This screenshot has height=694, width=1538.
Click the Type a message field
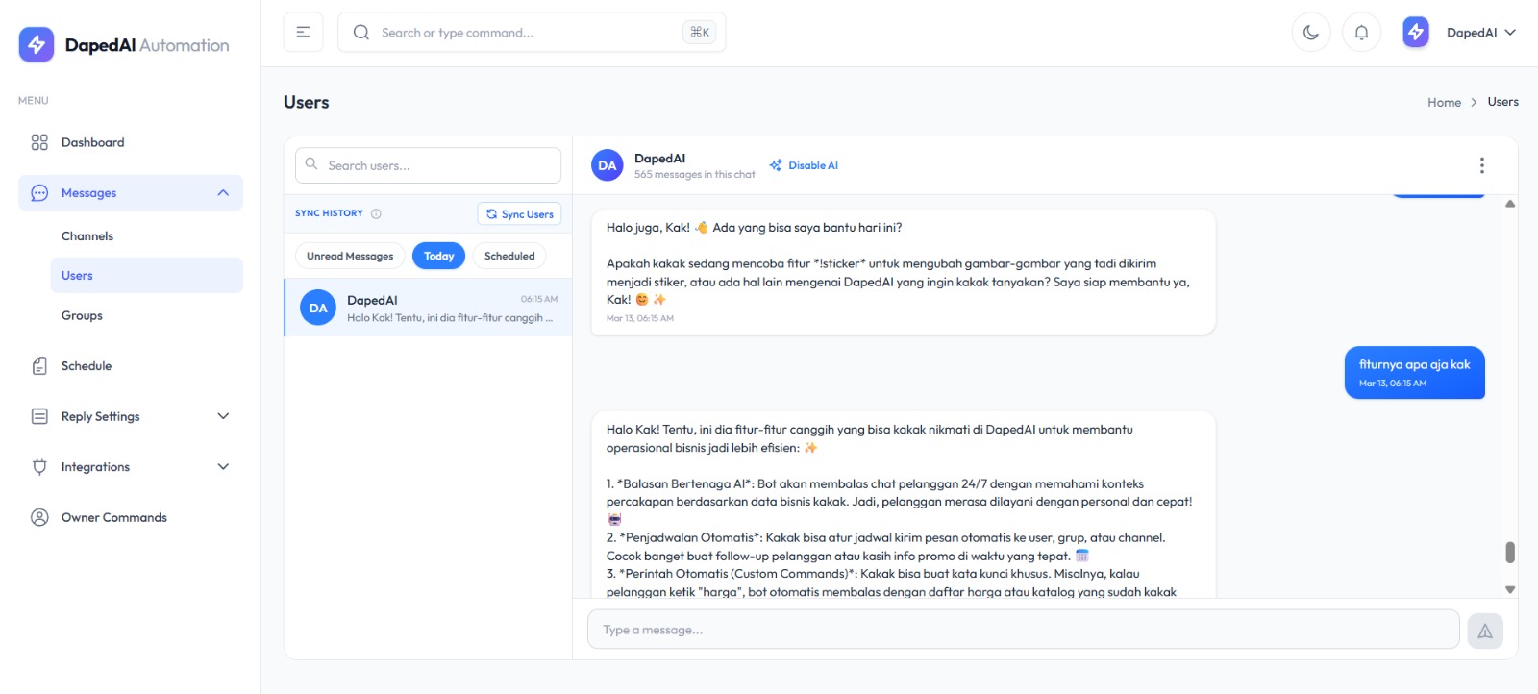point(1024,631)
